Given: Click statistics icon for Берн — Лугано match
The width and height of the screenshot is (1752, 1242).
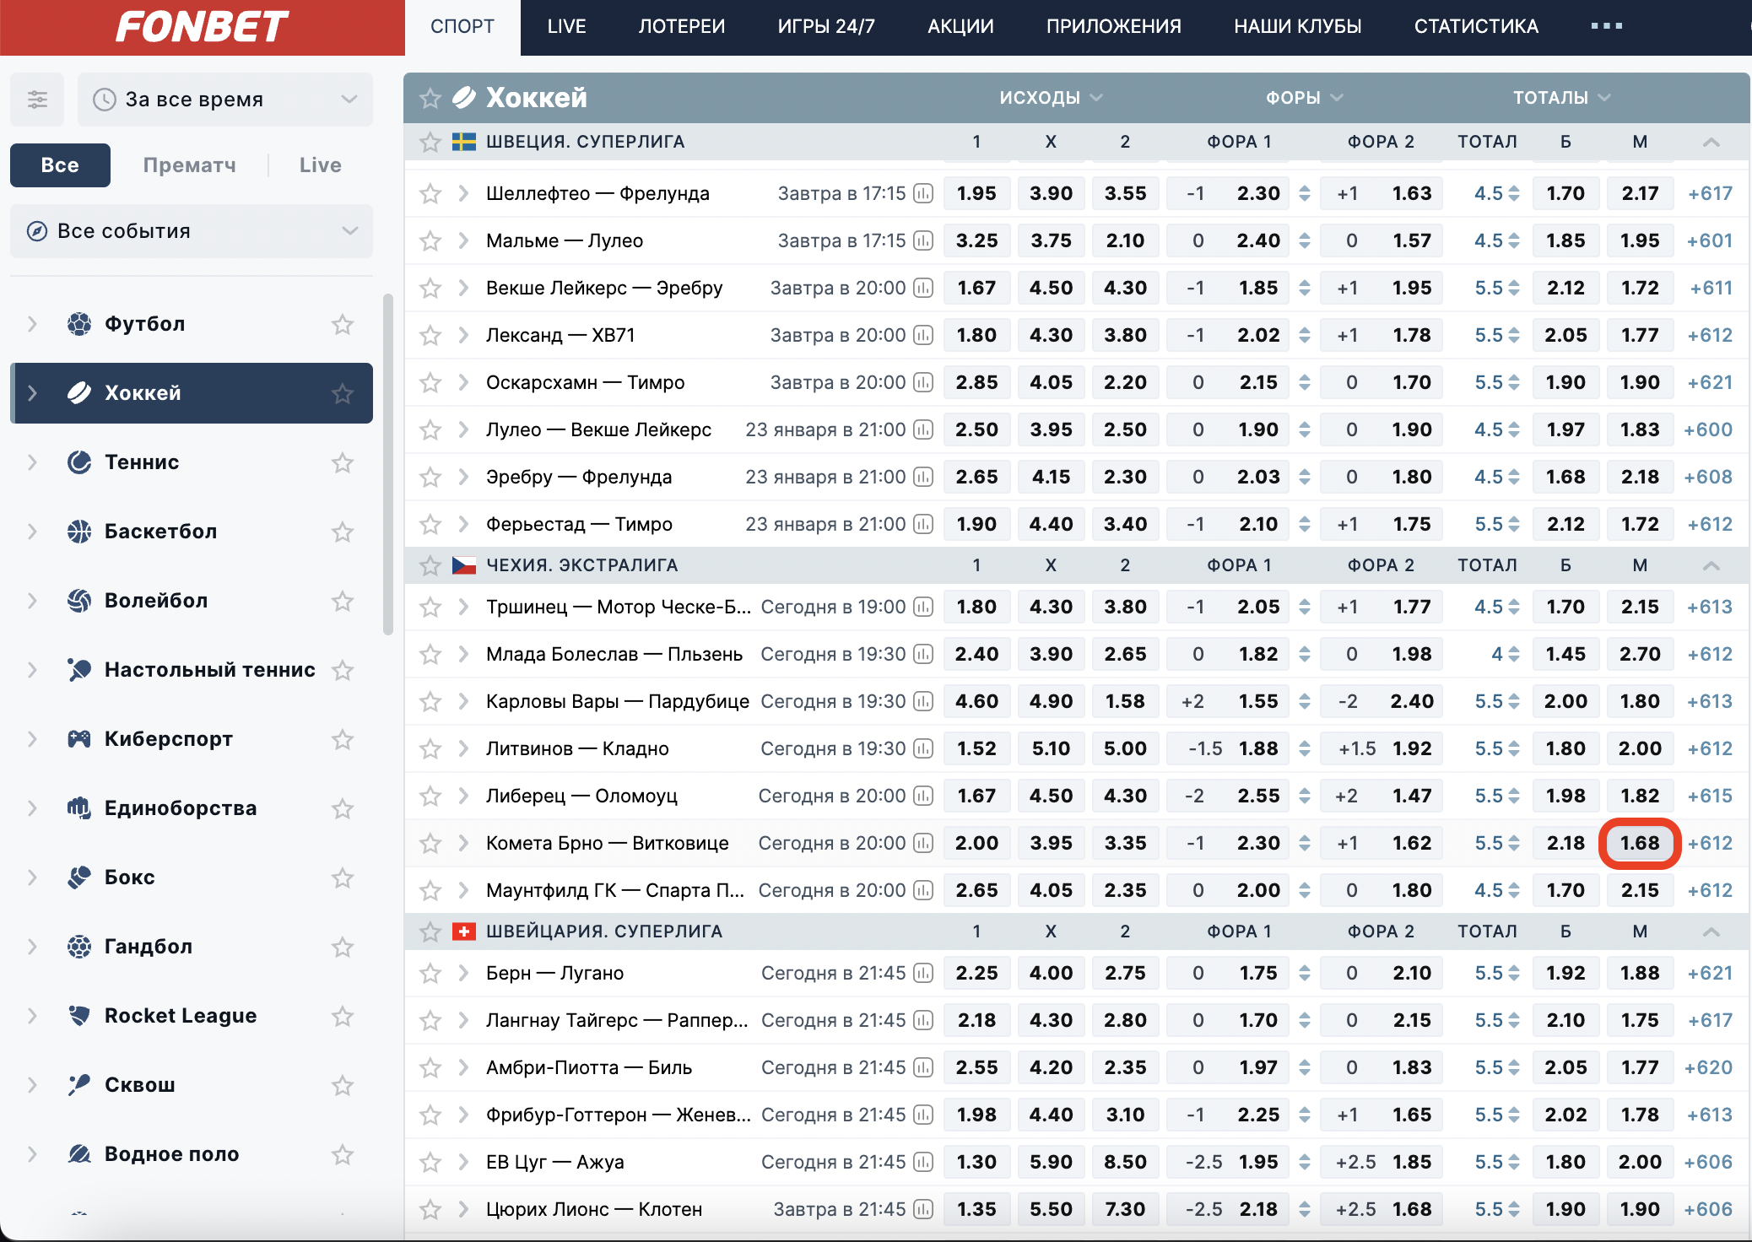Looking at the screenshot, I should 924,974.
